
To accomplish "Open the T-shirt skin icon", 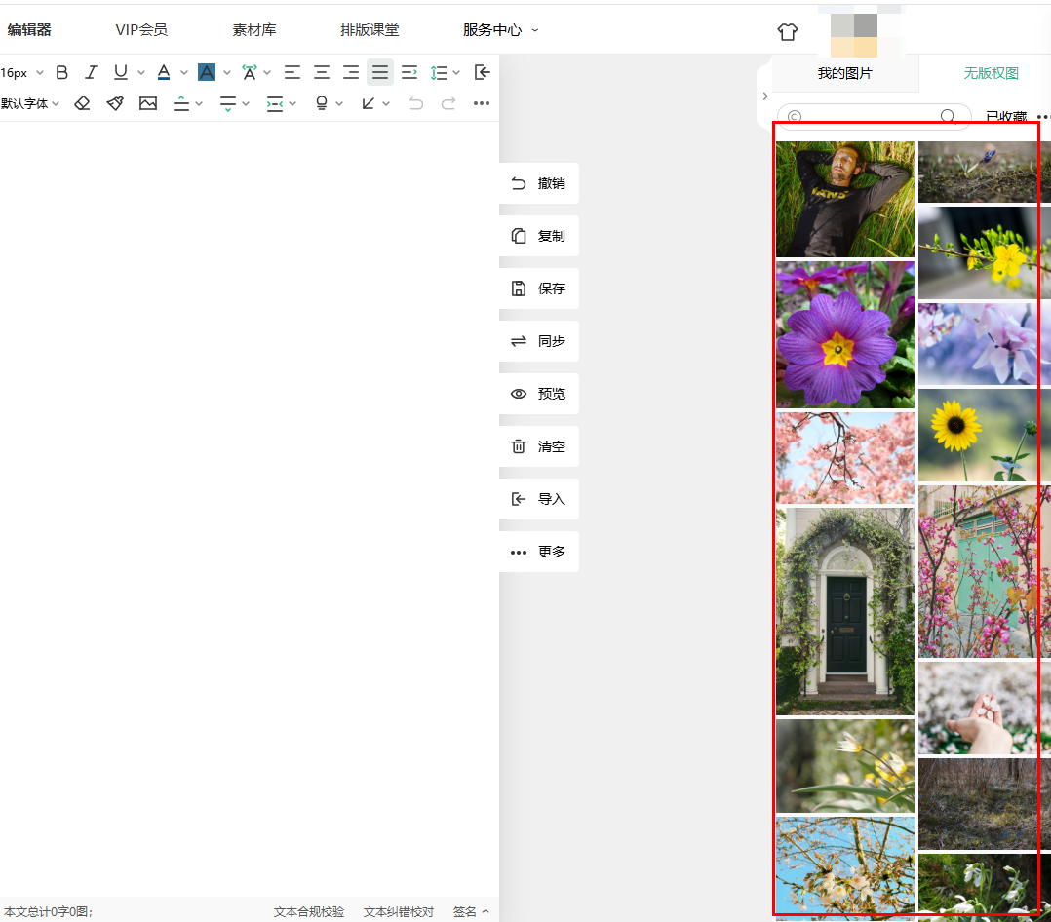I will pos(788,31).
